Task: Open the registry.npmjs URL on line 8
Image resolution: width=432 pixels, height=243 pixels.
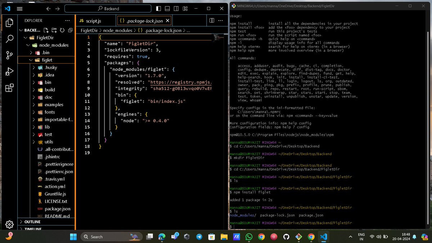Action: click(180, 82)
